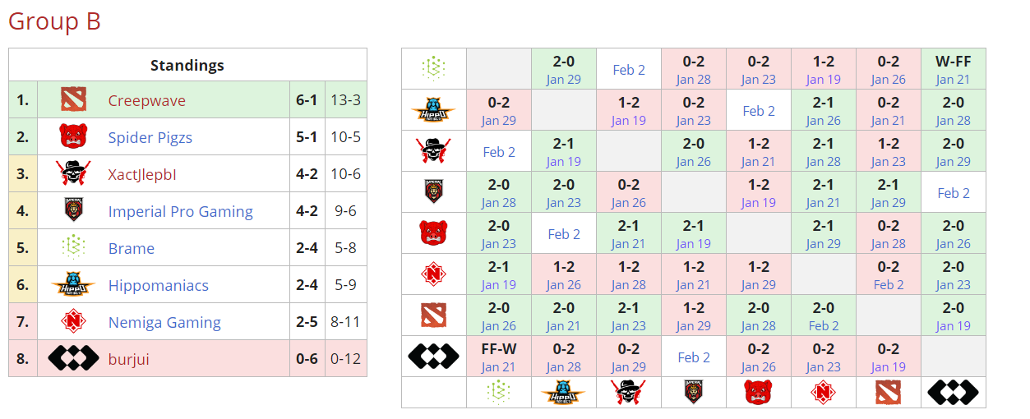Select the XactJlepbI skull logo in standings
The height and width of the screenshot is (419, 1030).
click(74, 174)
